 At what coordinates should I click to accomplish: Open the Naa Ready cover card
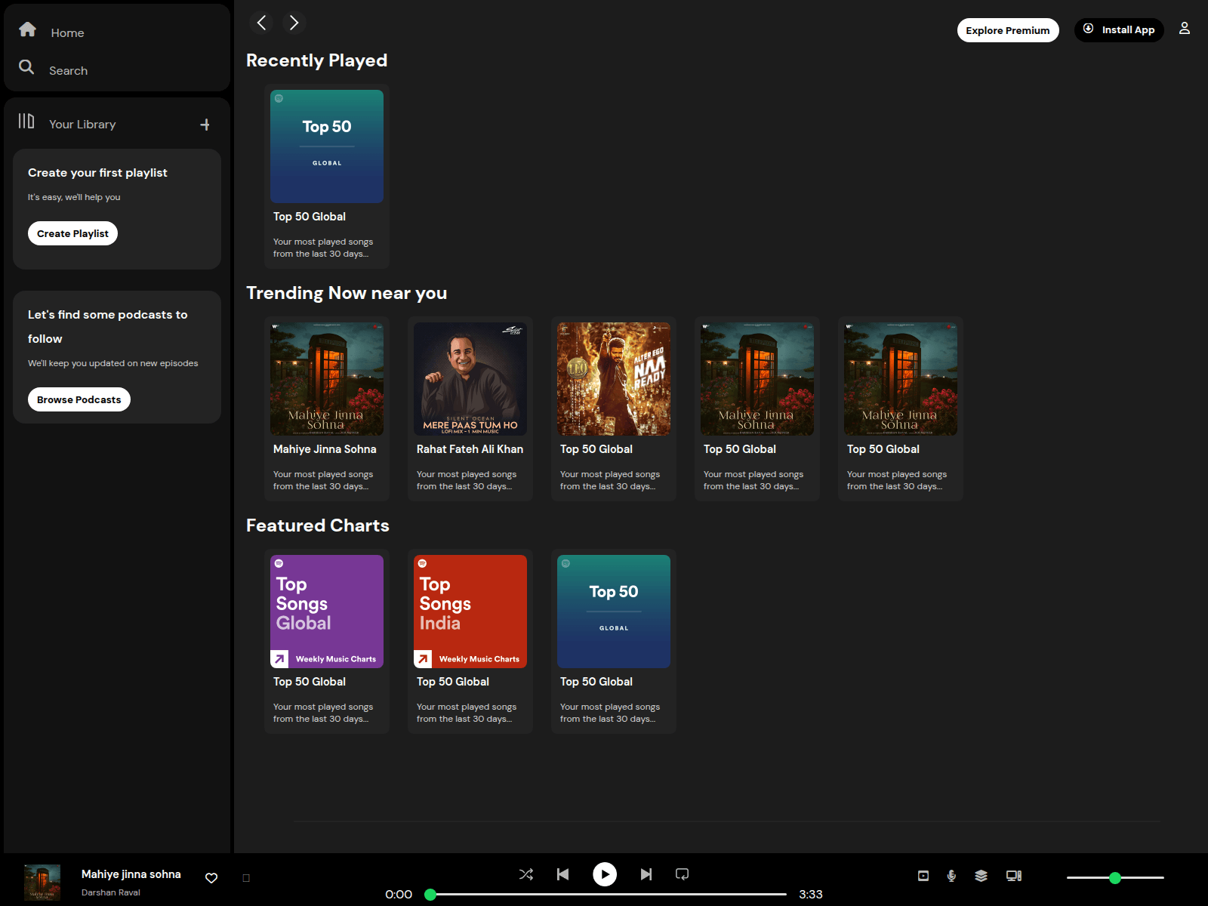[x=614, y=408]
